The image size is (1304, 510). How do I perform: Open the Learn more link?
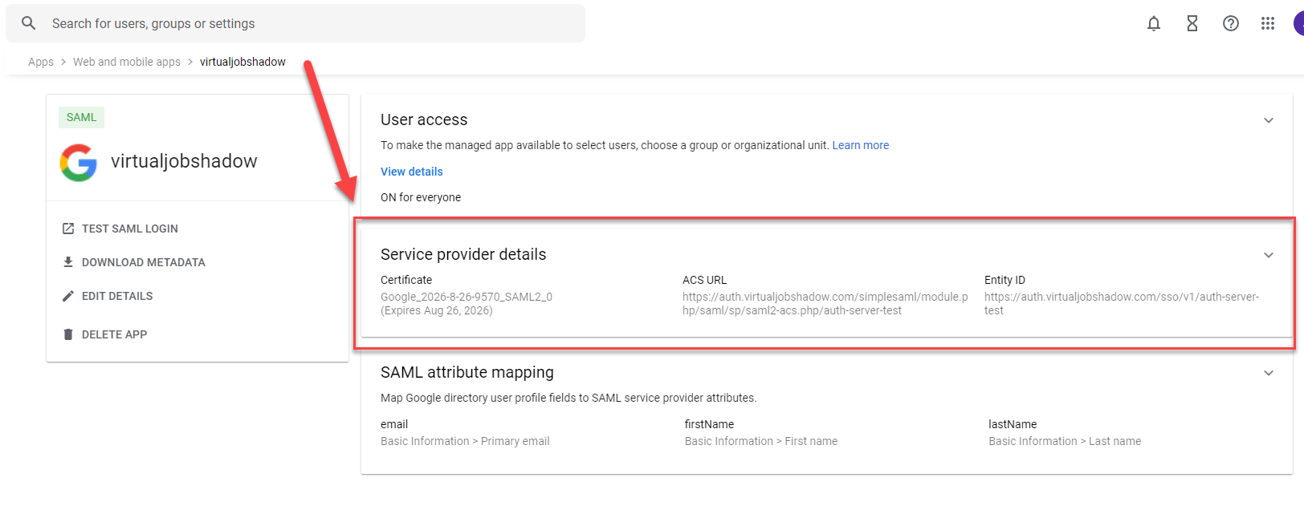861,145
